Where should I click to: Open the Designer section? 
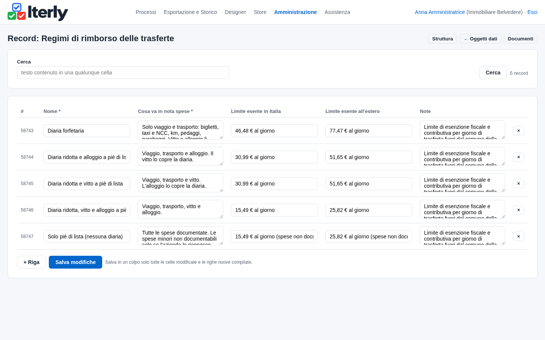coord(235,12)
